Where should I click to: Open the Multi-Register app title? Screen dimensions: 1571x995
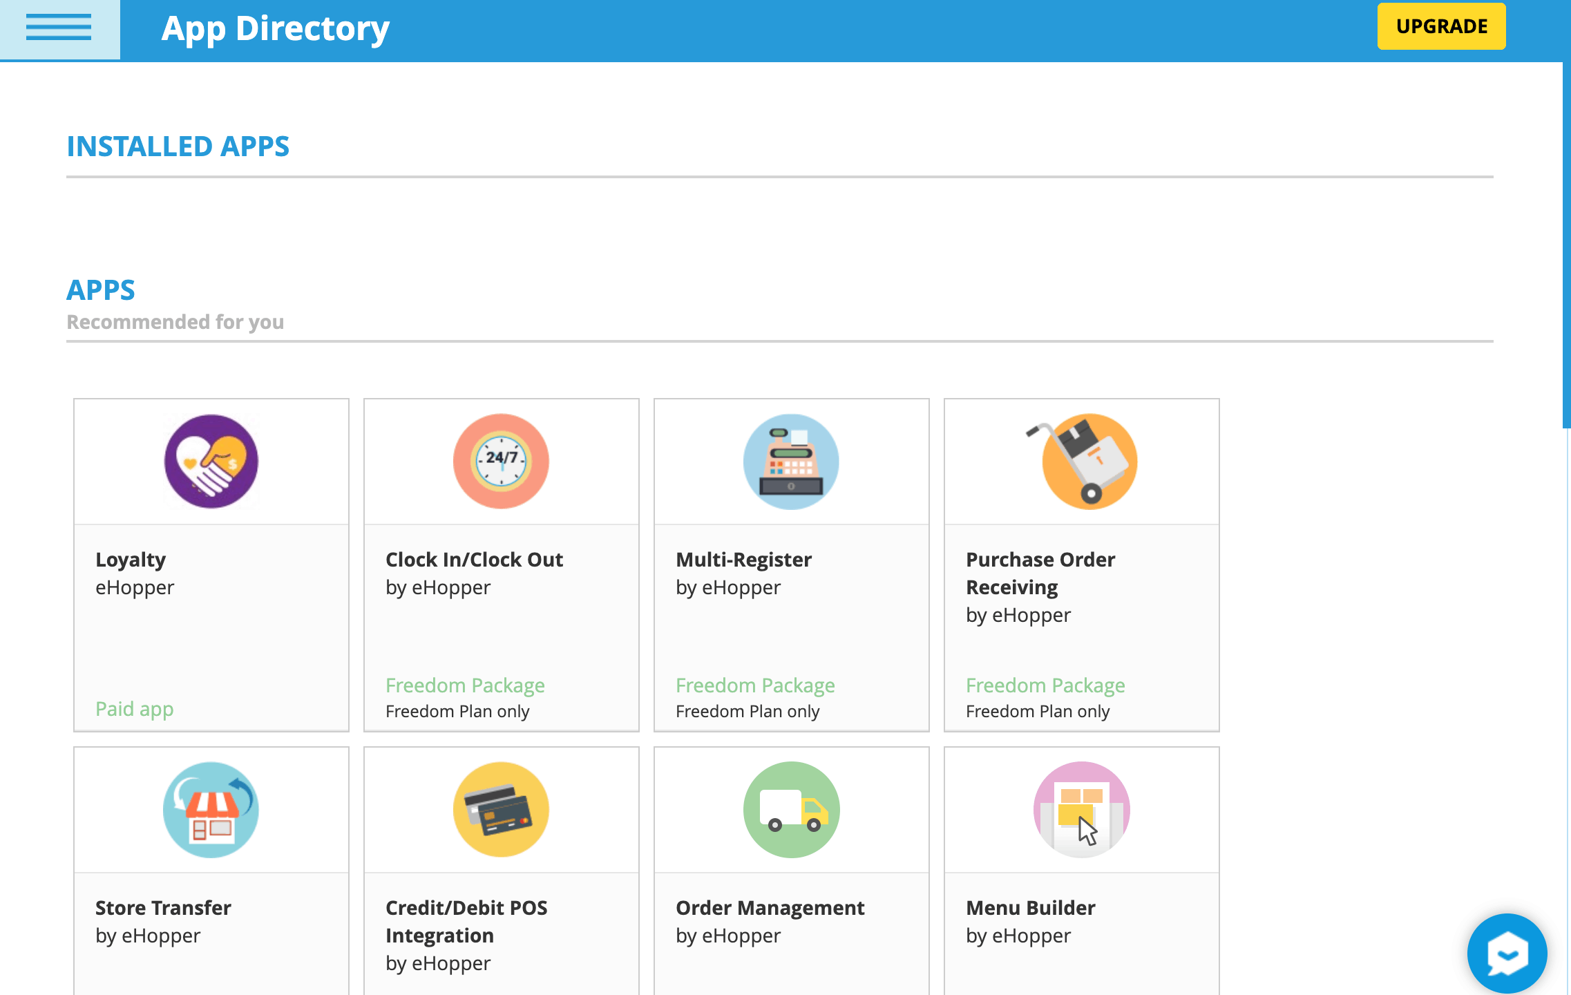[743, 560]
